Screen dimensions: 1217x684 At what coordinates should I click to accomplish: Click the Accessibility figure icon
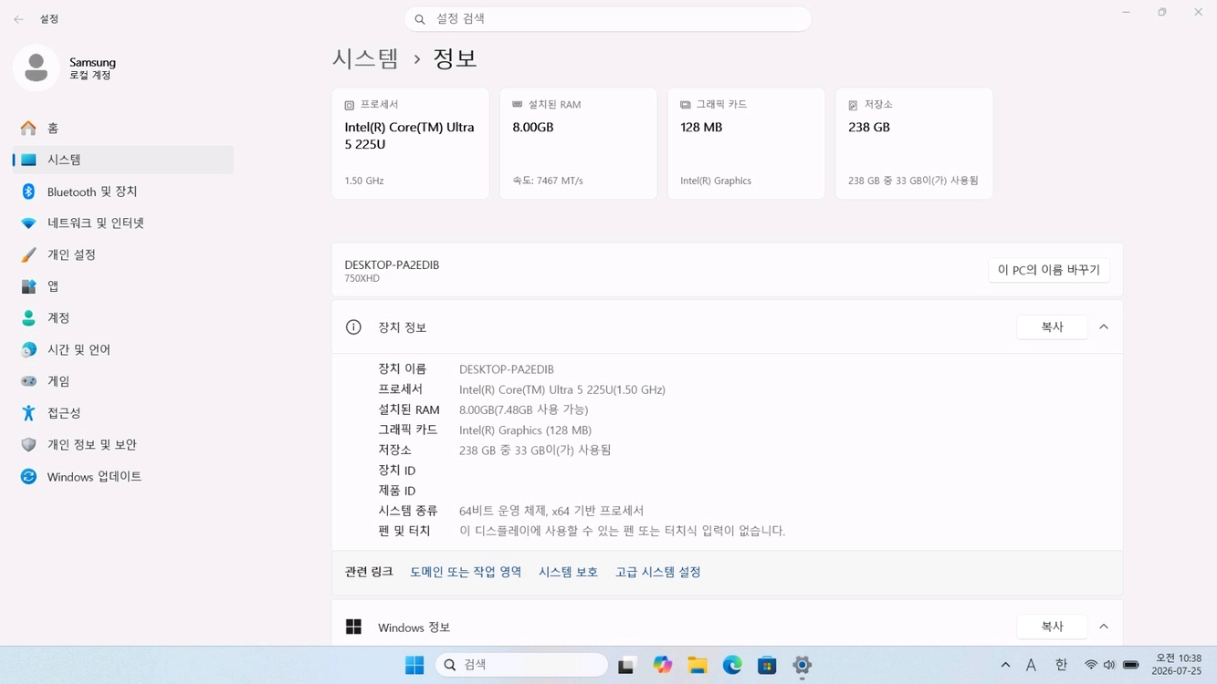(29, 413)
